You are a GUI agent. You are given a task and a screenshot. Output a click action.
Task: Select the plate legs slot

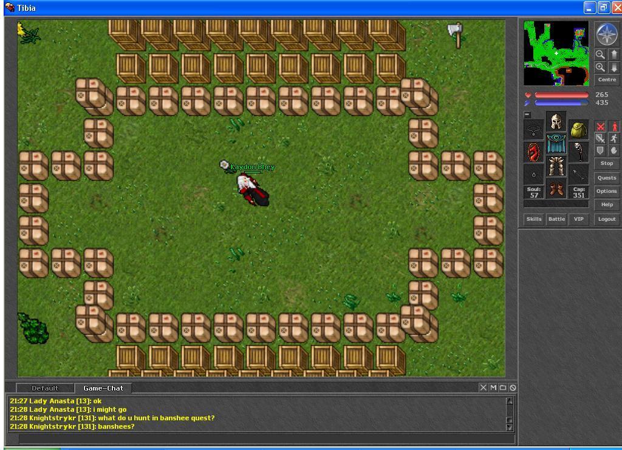click(556, 166)
